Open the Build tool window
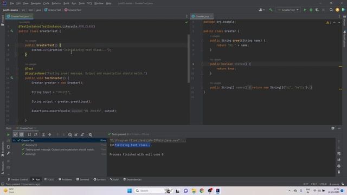 coord(114,179)
